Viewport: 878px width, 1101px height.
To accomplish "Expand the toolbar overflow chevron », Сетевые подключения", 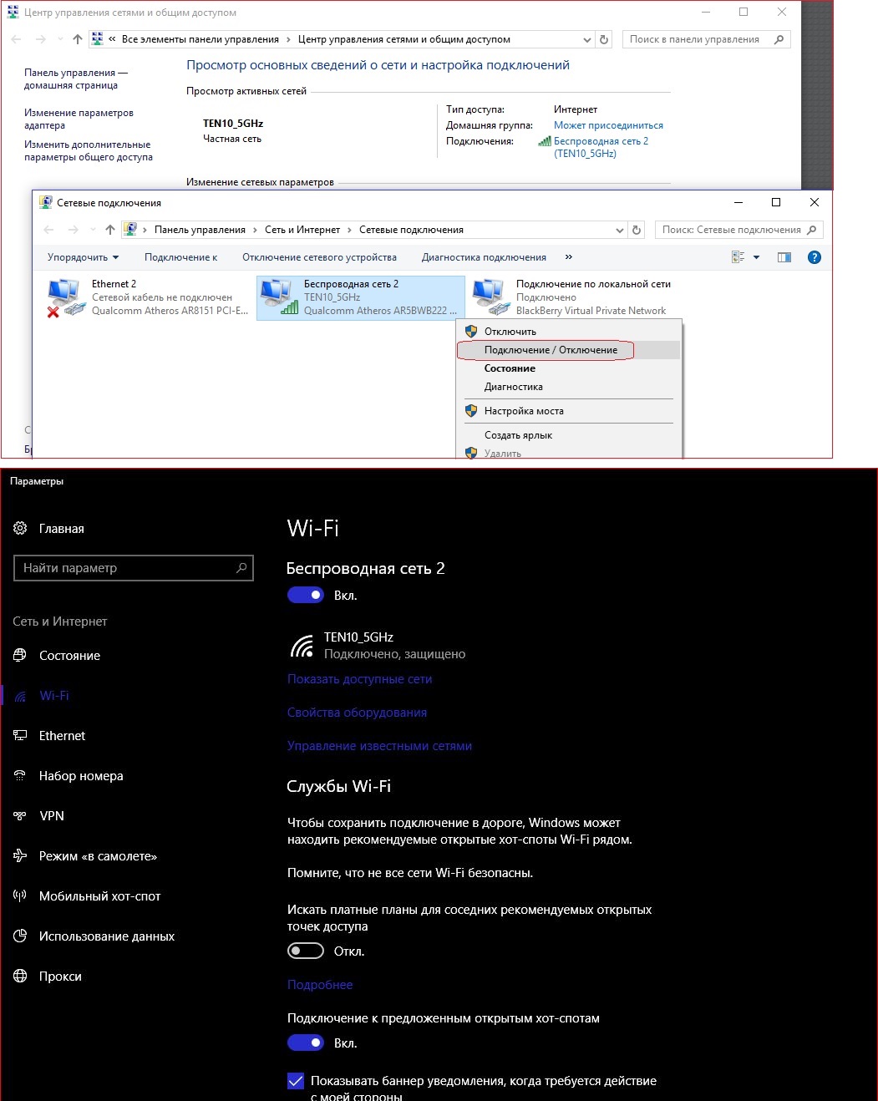I will click(x=569, y=257).
